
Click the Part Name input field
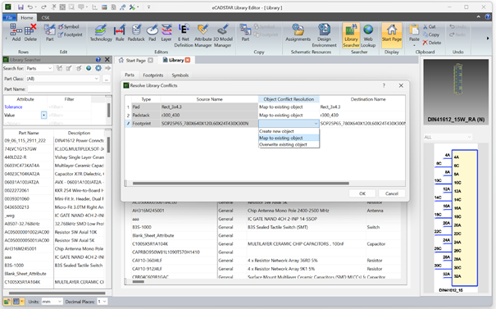click(69, 89)
